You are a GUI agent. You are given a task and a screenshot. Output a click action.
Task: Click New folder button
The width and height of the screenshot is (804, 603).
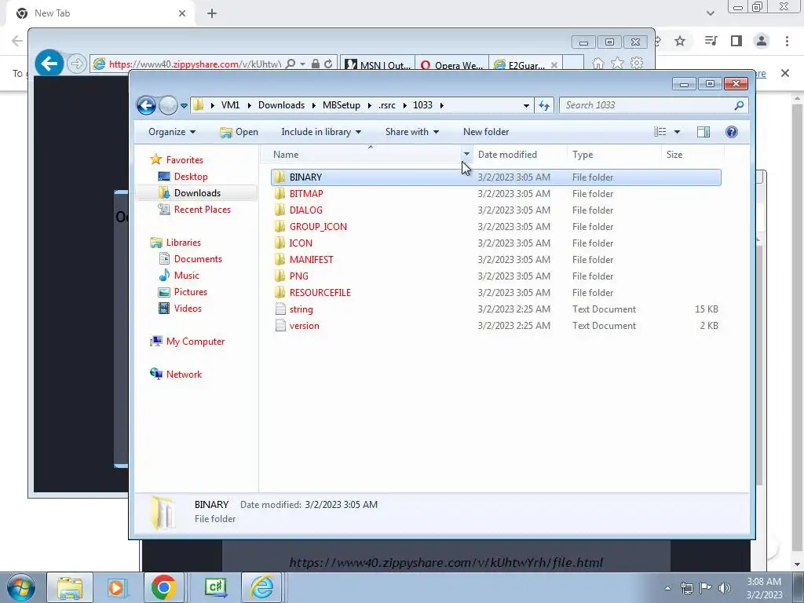(x=485, y=132)
